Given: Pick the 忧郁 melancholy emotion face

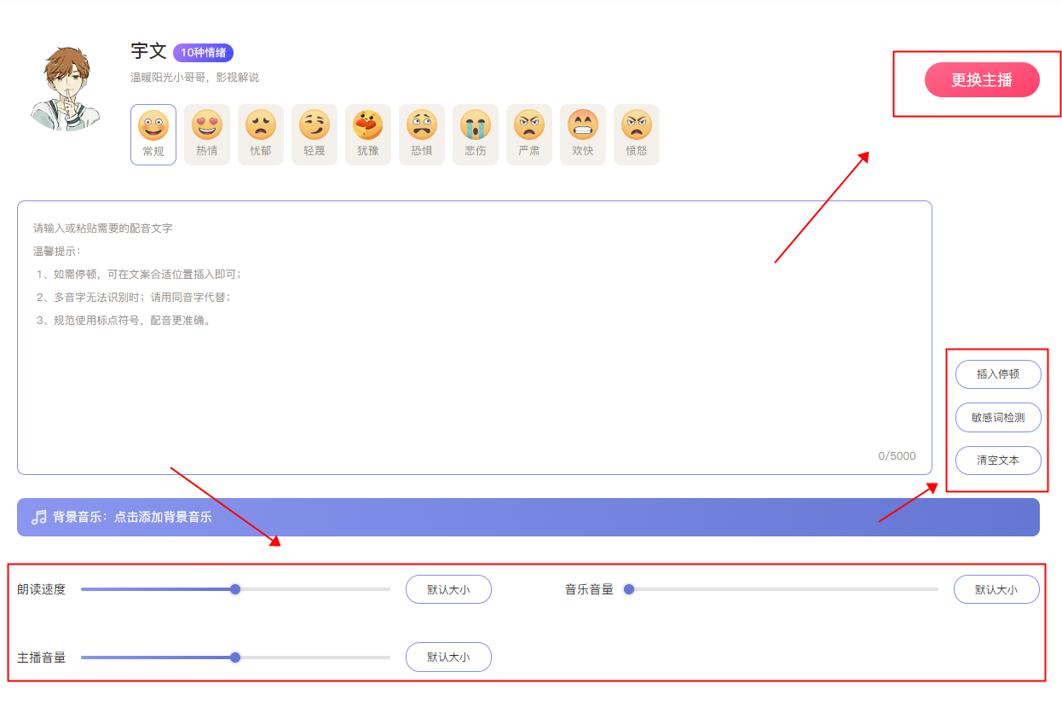Looking at the screenshot, I should 261,134.
